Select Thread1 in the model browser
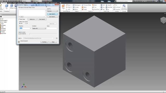Image resolution: width=166 pixels, height=93 pixels. [x=3, y=32]
